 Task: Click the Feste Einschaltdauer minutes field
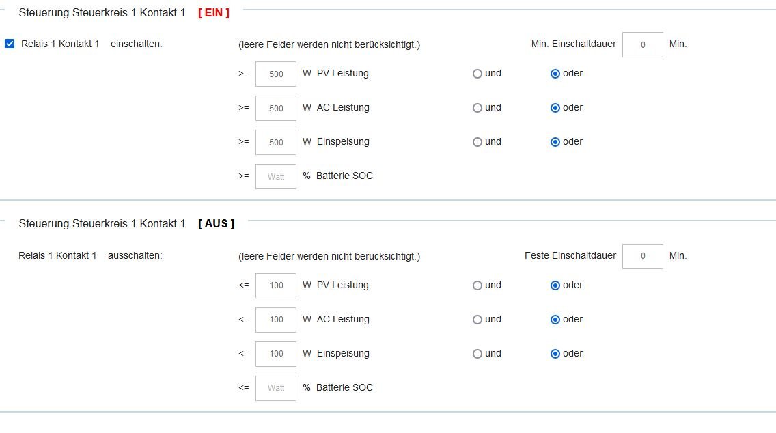(x=642, y=257)
